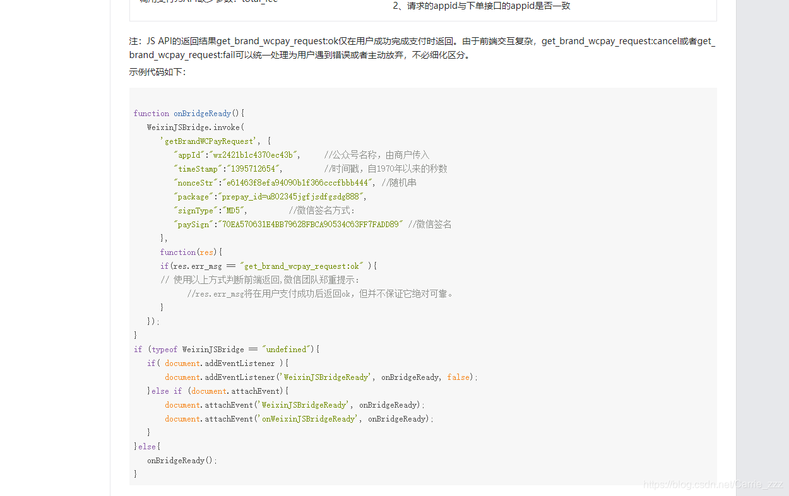Click the 'getBrandWCPayRequest' string in code
Viewport: 789px width, 496px height.
tap(209, 141)
